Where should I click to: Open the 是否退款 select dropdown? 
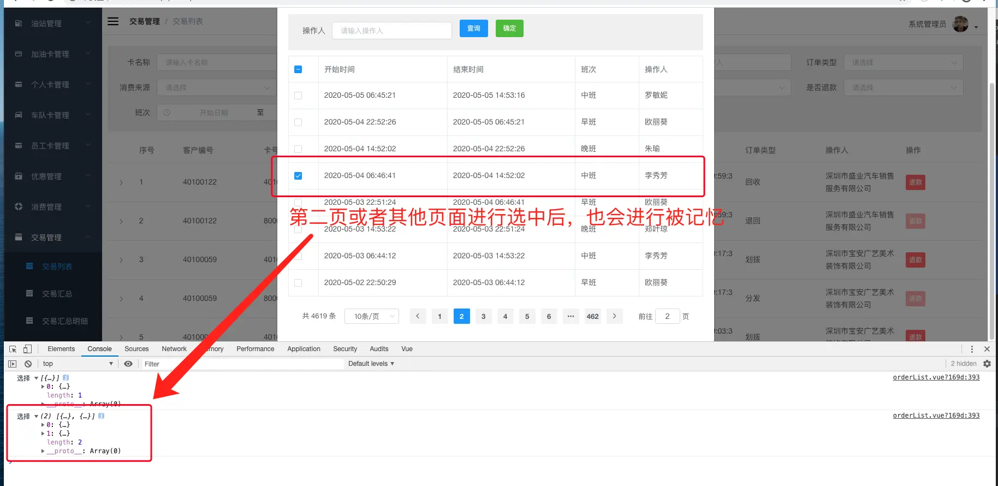click(x=904, y=87)
